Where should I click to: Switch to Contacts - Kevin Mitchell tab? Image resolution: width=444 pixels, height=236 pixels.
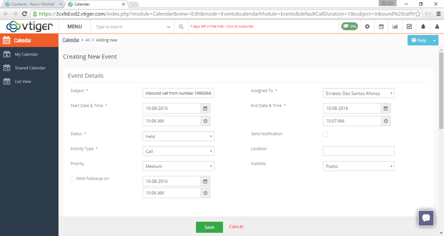click(34, 4)
